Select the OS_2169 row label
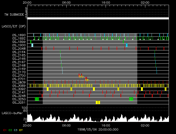This screenshot has height=134, width=176. click(x=19, y=69)
